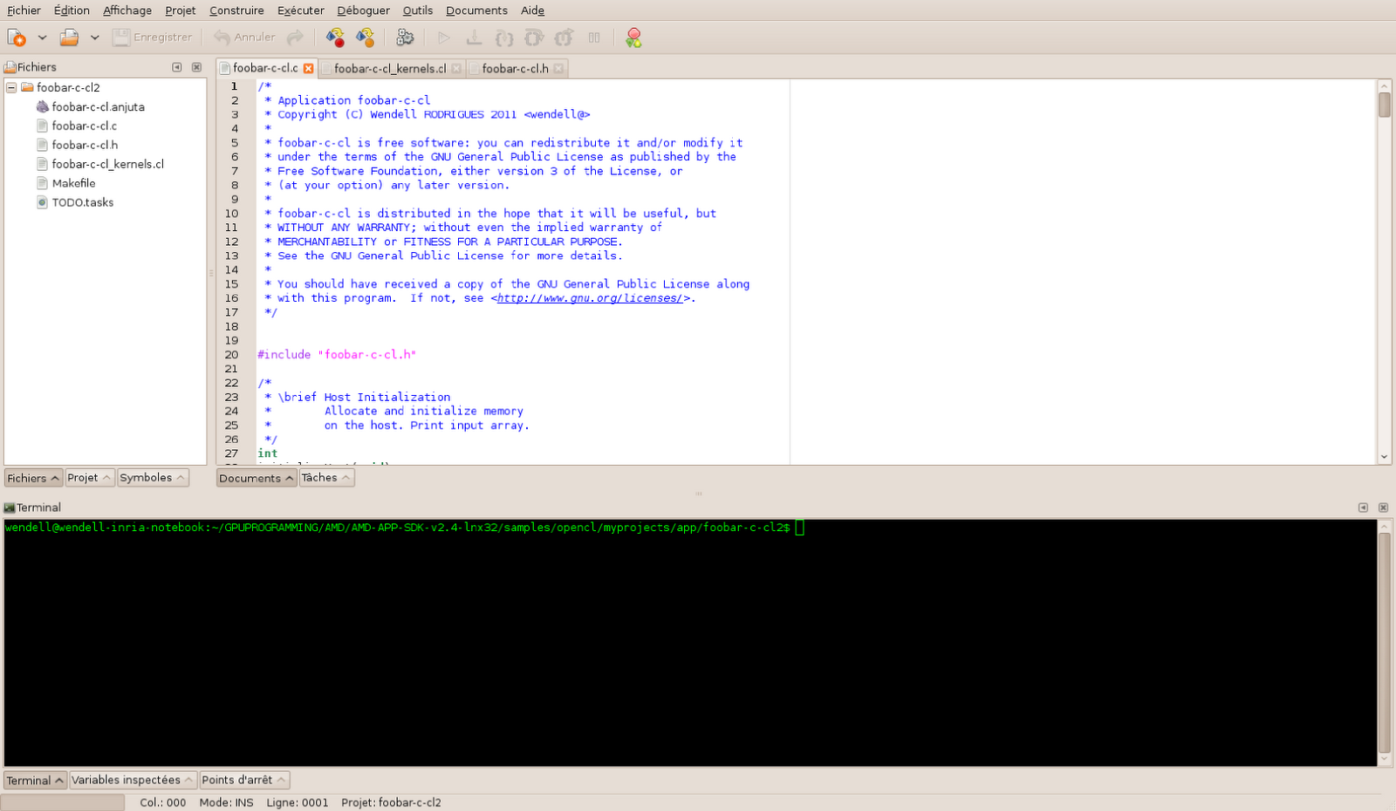The height and width of the screenshot is (811, 1396).
Task: Click the build gears icon in the toolbar
Action: pyautogui.click(x=405, y=37)
